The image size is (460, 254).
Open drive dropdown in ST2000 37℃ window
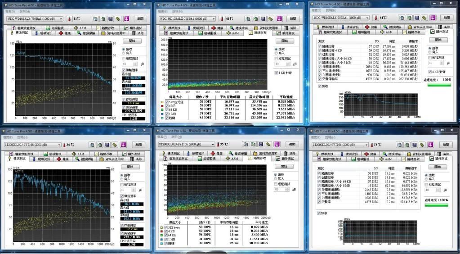(366, 145)
